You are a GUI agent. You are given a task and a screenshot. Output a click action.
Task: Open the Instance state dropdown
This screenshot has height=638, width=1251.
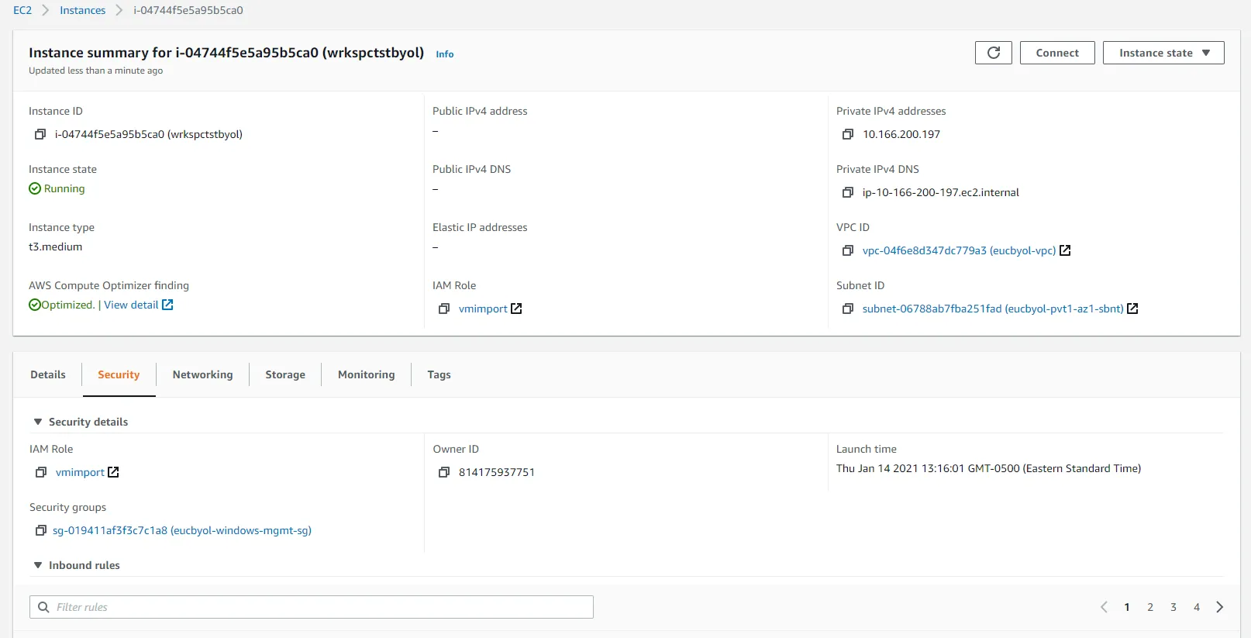(x=1163, y=53)
